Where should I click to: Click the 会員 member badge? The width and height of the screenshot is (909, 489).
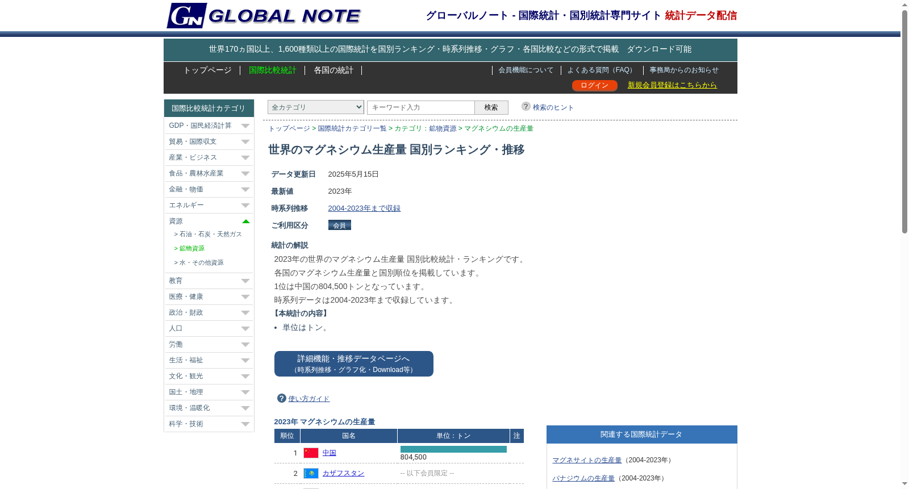pos(340,225)
